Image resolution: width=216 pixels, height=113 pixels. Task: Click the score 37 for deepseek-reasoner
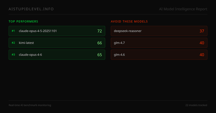tap(202, 31)
